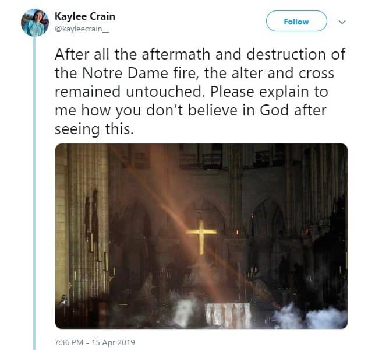Click the last line 'seeing this.'
This screenshot has height=350, width=368.
94,129
